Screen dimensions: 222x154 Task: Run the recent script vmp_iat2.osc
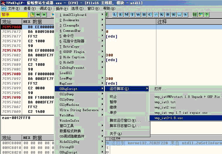tap(186, 107)
